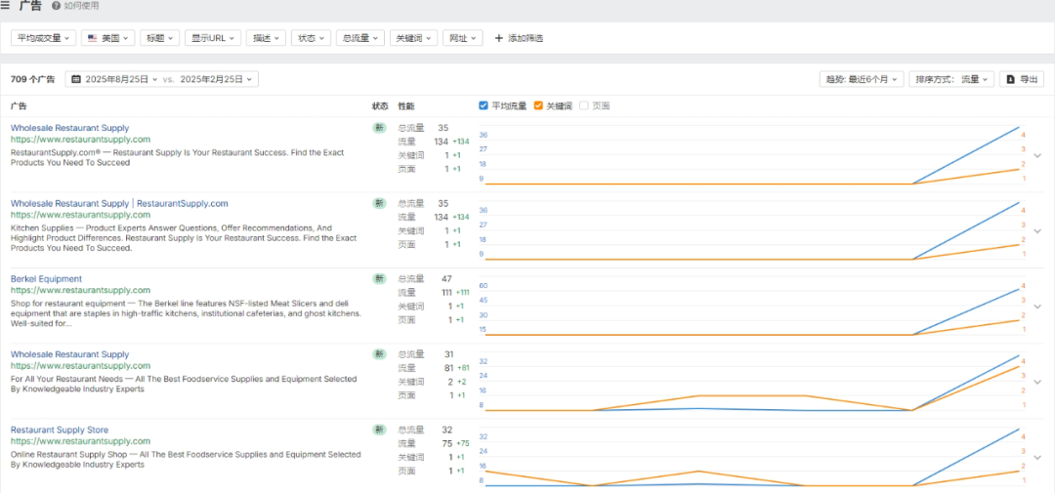This screenshot has height=493, width=1055.
Task: Uncheck the 平均流量 checkbox
Action: pos(484,105)
